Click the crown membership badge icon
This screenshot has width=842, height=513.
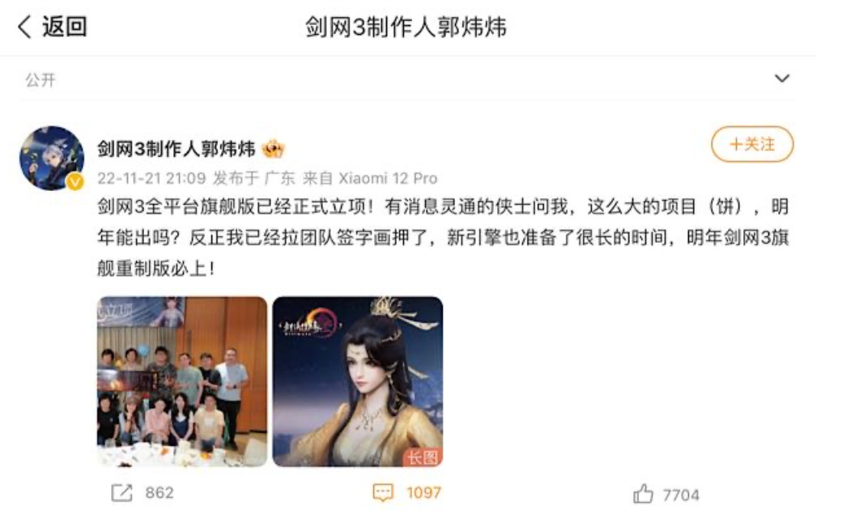pos(273,149)
